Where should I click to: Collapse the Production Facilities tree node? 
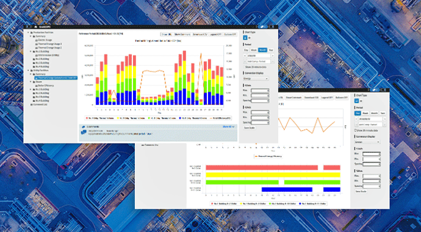(x=28, y=32)
